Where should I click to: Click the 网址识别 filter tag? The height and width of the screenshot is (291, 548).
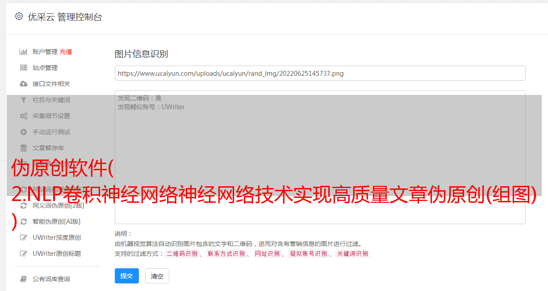[x=267, y=254]
